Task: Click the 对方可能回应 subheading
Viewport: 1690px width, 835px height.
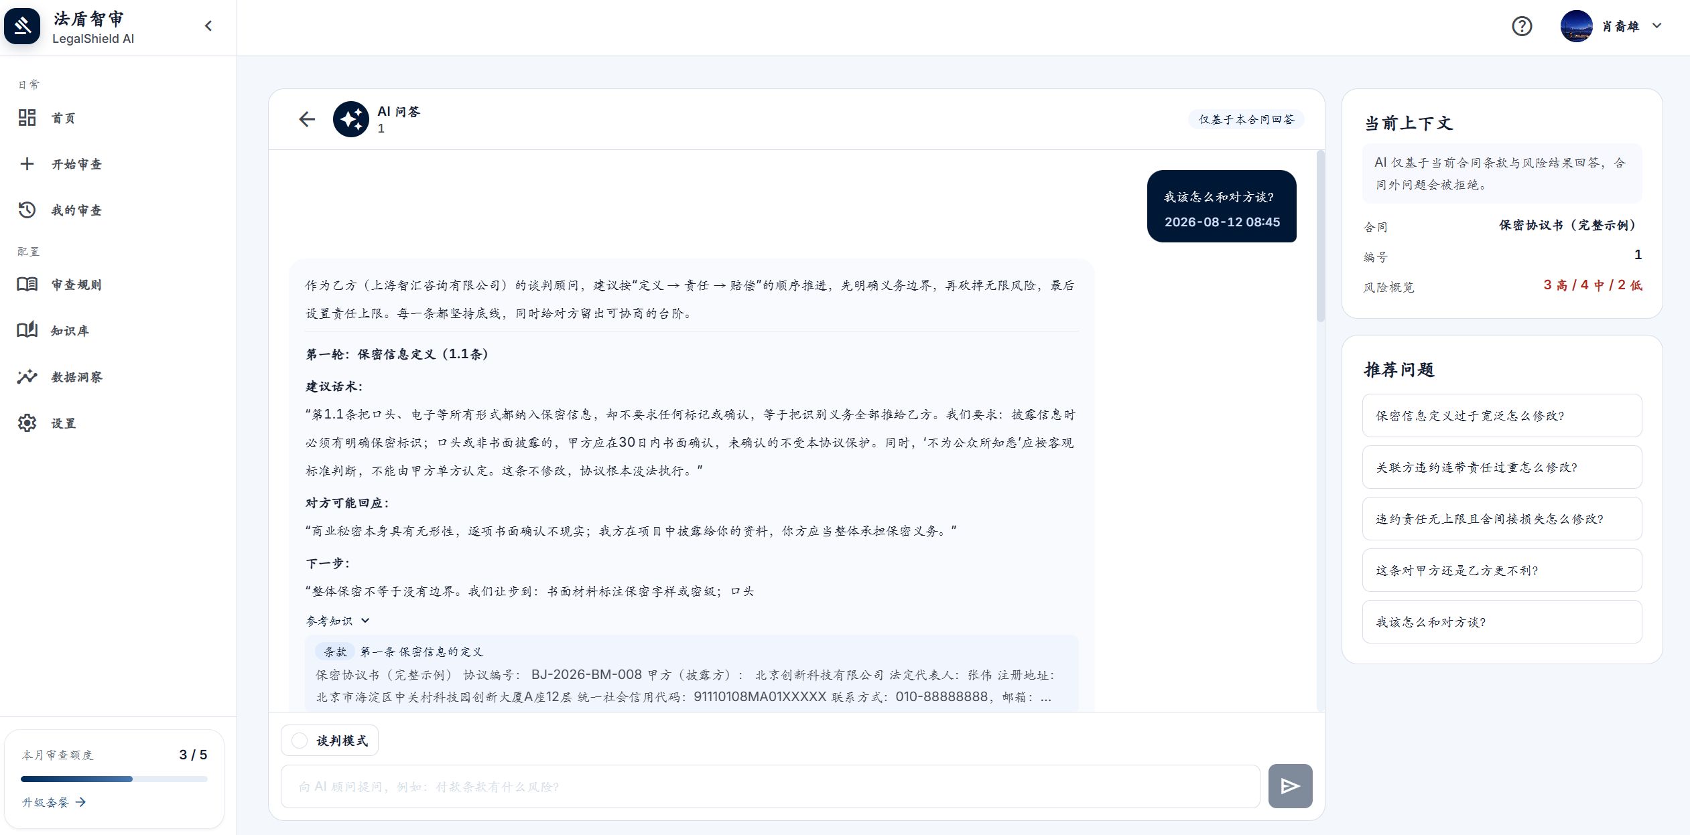Action: pos(347,503)
